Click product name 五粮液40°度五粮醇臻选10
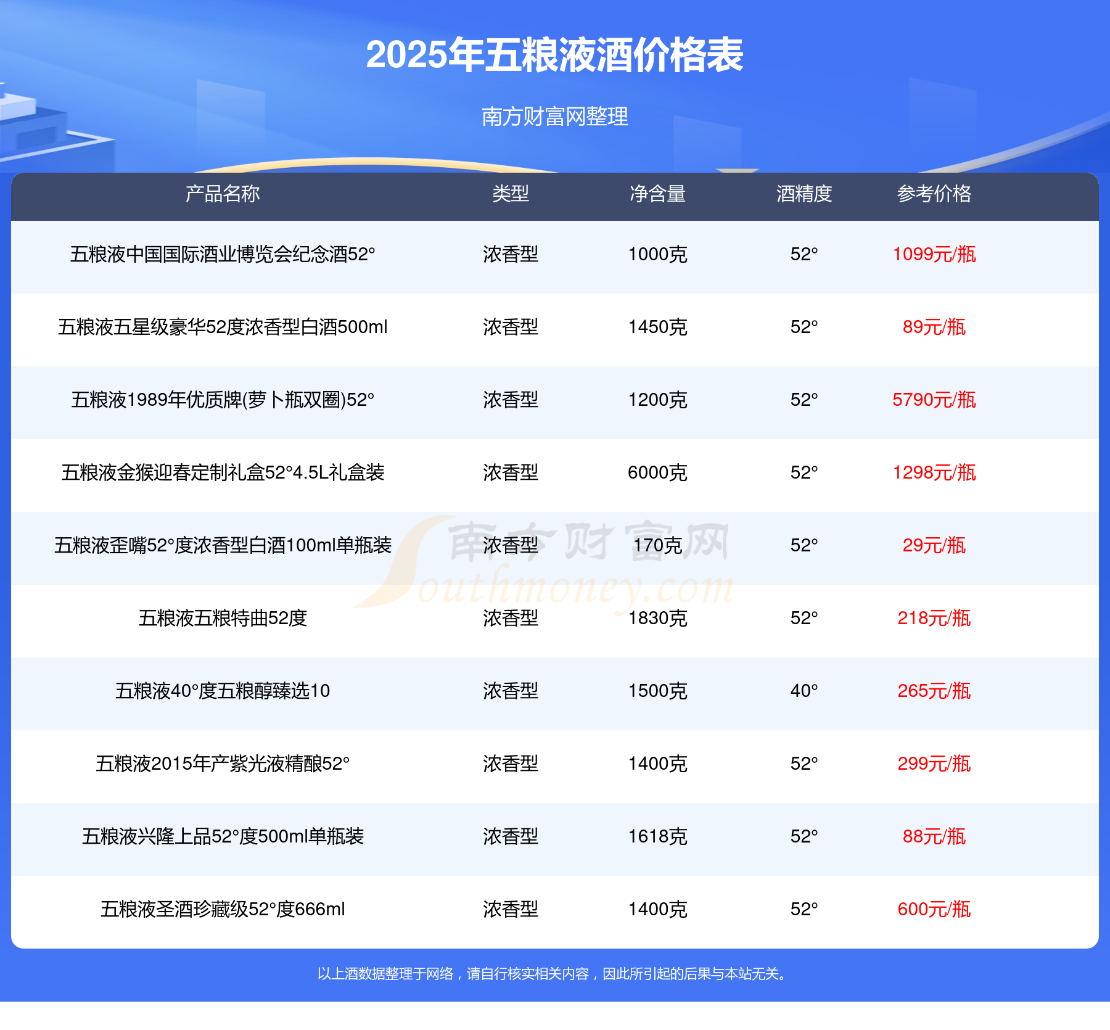Viewport: 1110px width, 1030px height. [x=223, y=691]
